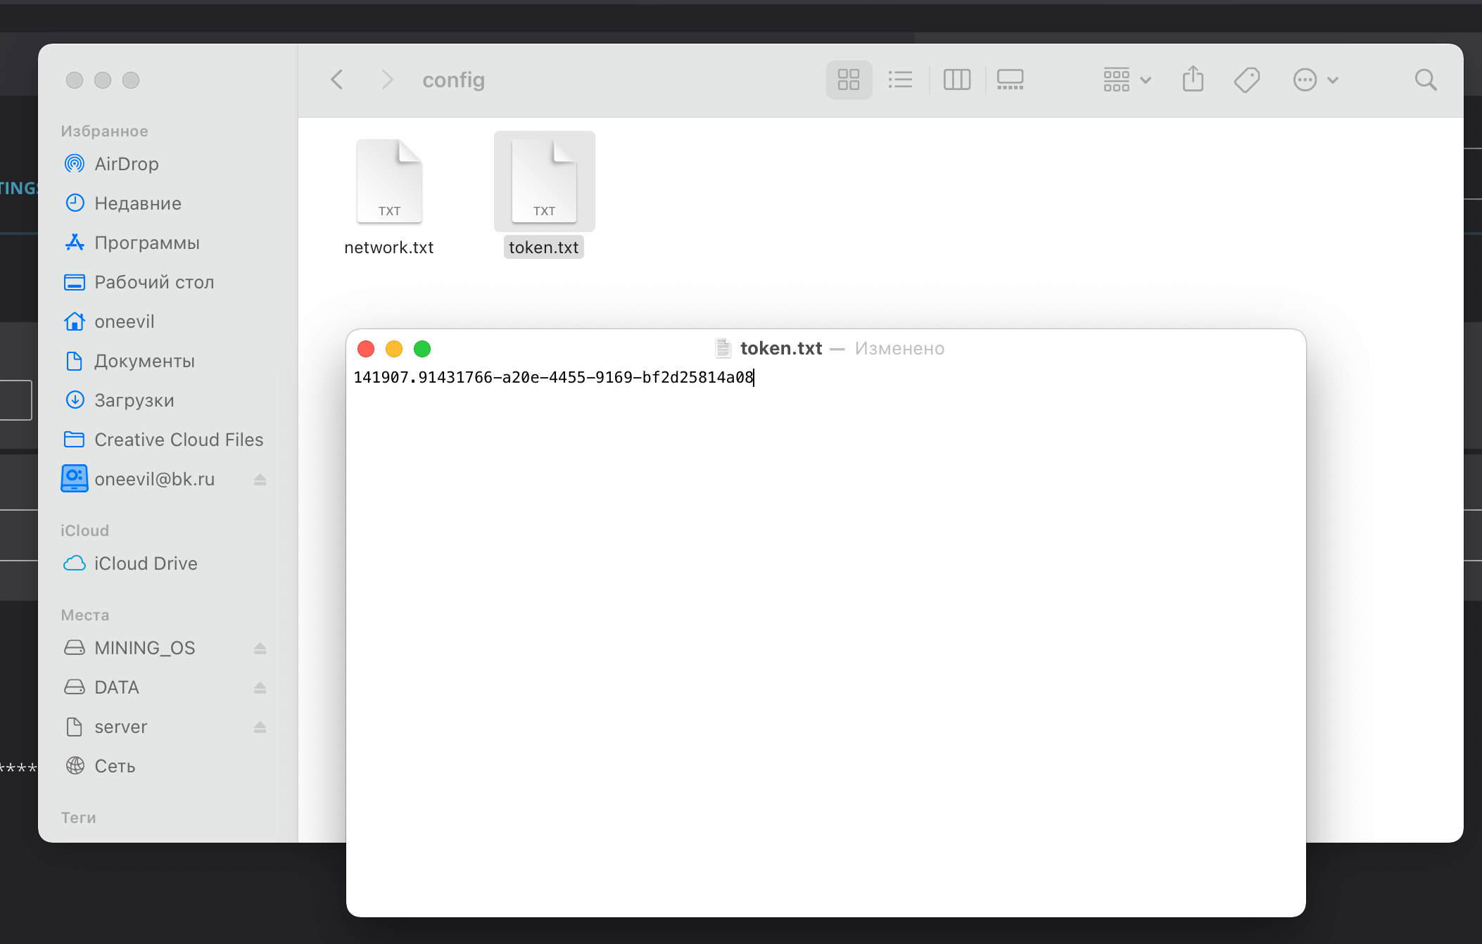Viewport: 1482px width, 944px height.
Task: Click the Tags toolbar icon
Action: (x=1246, y=79)
